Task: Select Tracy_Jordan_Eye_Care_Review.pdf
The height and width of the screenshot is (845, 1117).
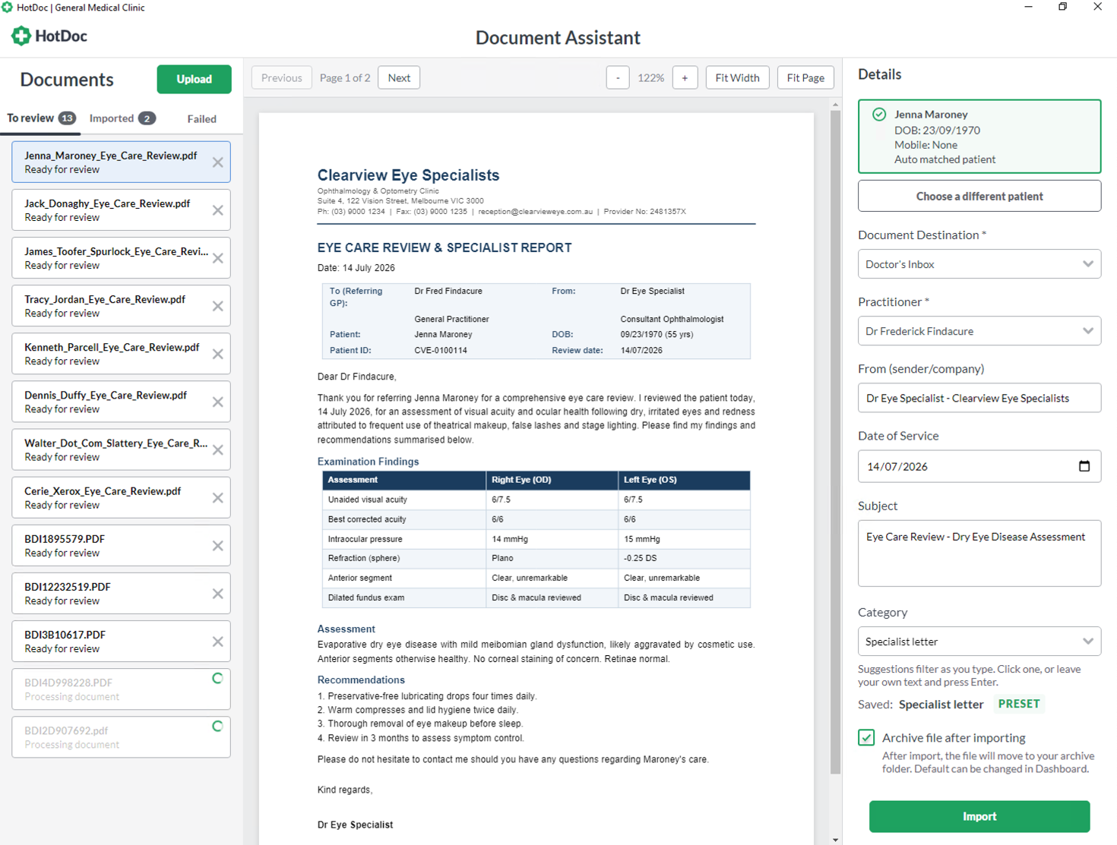Action: 121,306
